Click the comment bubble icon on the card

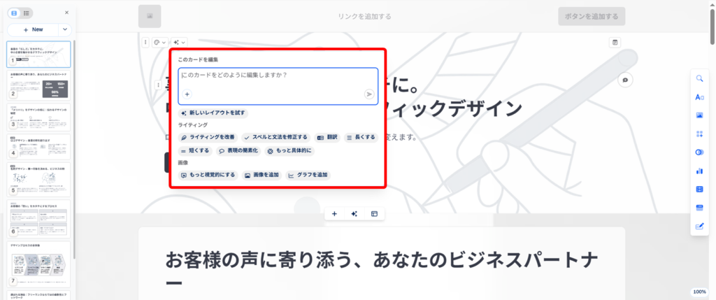(625, 80)
